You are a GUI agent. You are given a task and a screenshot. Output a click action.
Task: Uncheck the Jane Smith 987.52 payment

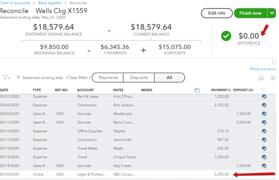pos(264,140)
